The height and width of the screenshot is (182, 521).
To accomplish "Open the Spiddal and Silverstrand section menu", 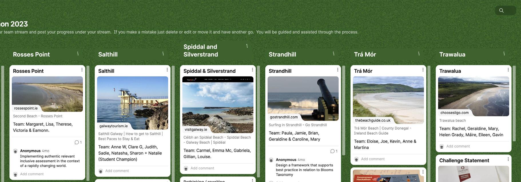I will [247, 46].
